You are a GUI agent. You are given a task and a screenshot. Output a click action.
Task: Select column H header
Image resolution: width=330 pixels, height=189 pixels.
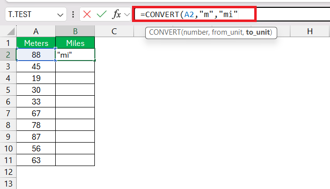tap(309, 31)
